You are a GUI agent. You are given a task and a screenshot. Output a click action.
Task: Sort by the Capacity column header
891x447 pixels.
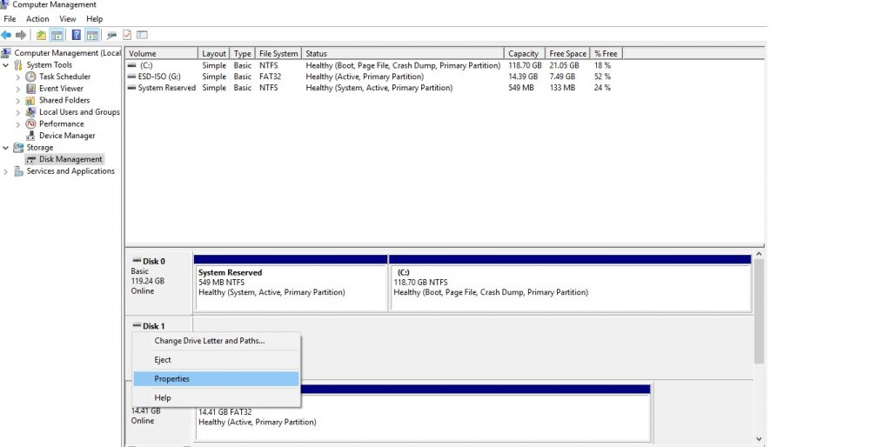[525, 53]
